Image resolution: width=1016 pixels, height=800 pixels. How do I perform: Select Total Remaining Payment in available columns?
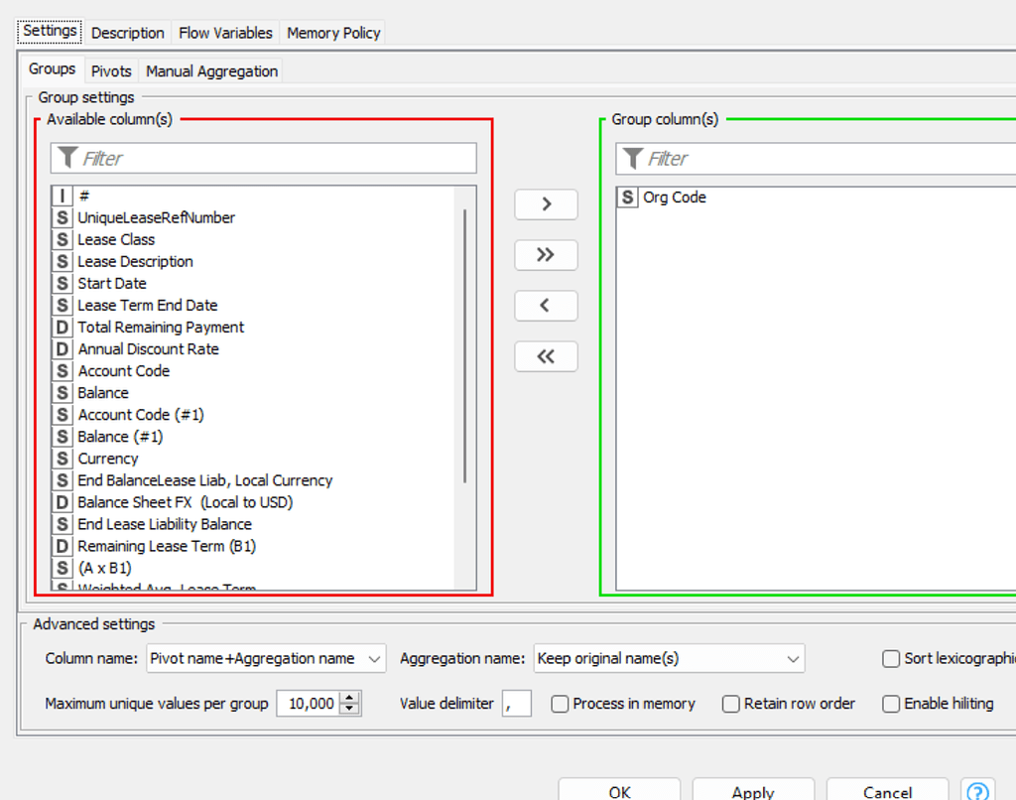click(x=161, y=328)
